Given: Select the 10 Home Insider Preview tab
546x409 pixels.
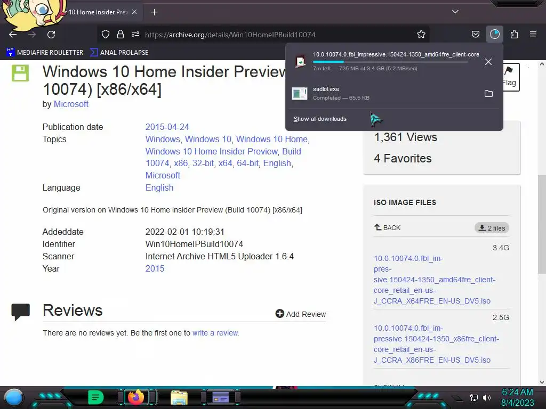Looking at the screenshot, I should [98, 12].
